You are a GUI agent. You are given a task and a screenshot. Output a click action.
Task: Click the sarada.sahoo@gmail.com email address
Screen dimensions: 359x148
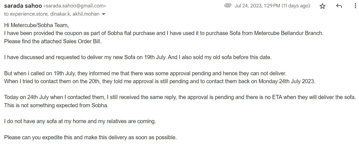point(75,6)
